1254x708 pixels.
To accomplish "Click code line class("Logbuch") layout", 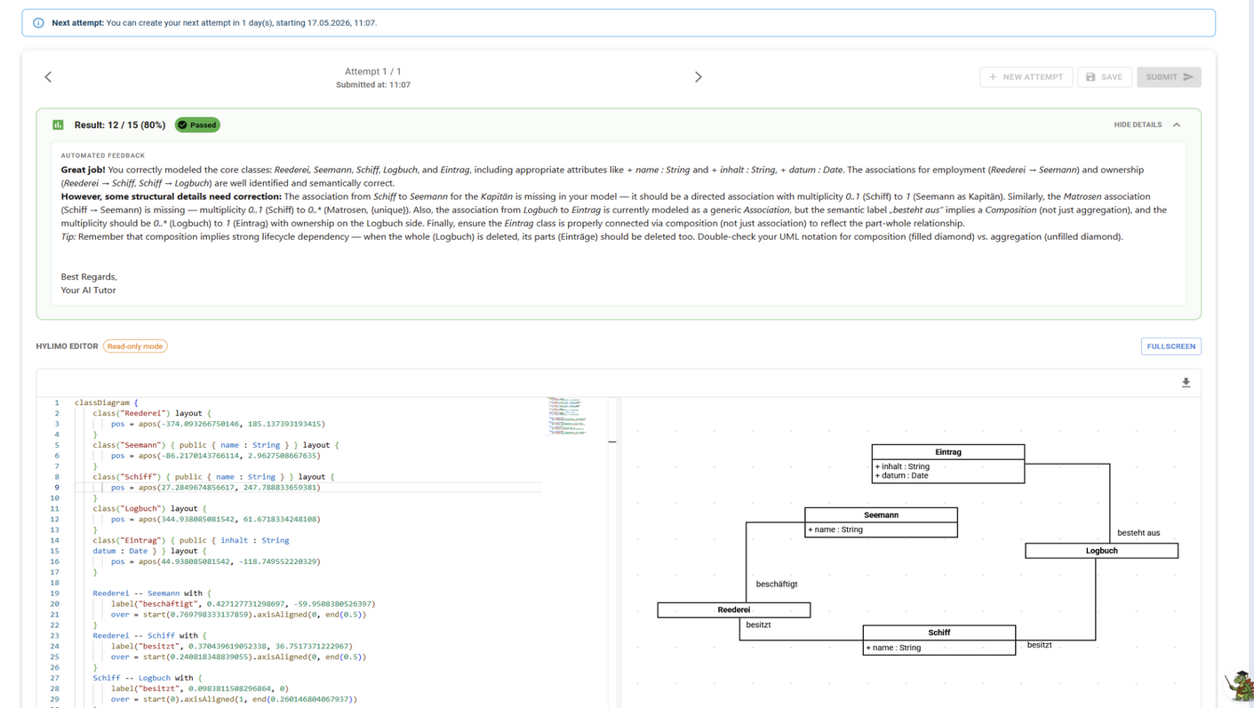I will 149,509.
